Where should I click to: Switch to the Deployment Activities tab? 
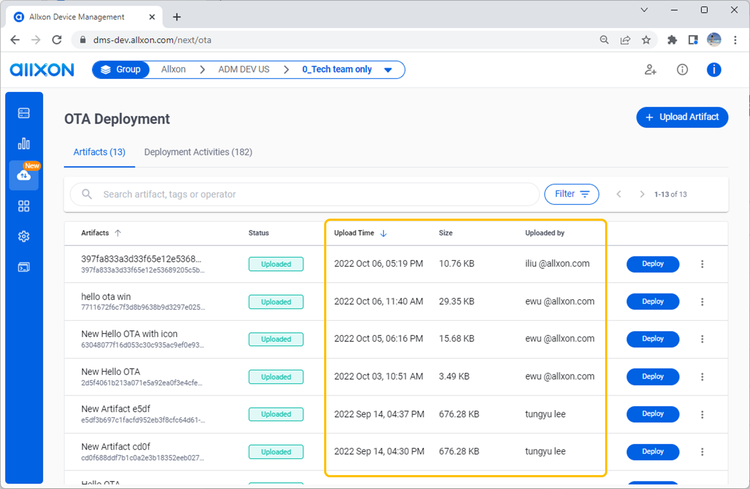click(198, 152)
